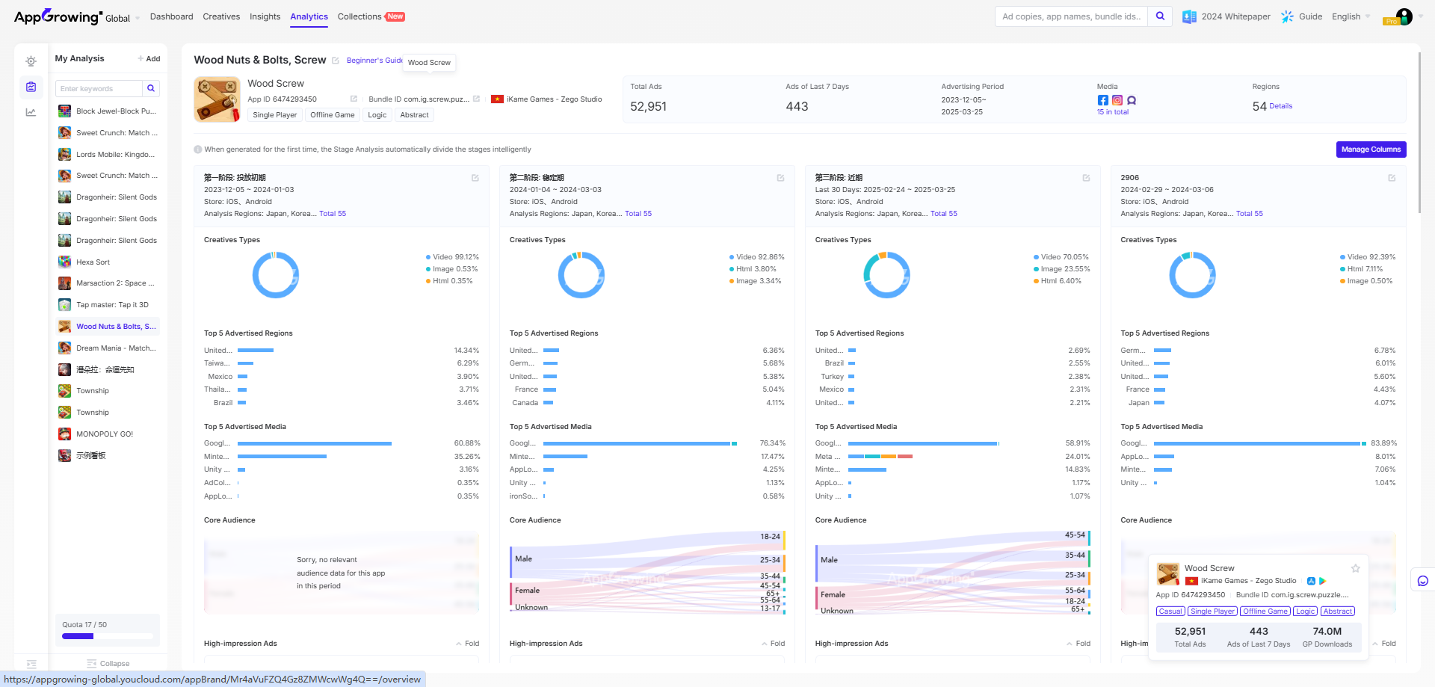Image resolution: width=1435 pixels, height=687 pixels.
Task: Edit the Wood Nuts & Bolts, Screw title
Action: click(x=336, y=61)
